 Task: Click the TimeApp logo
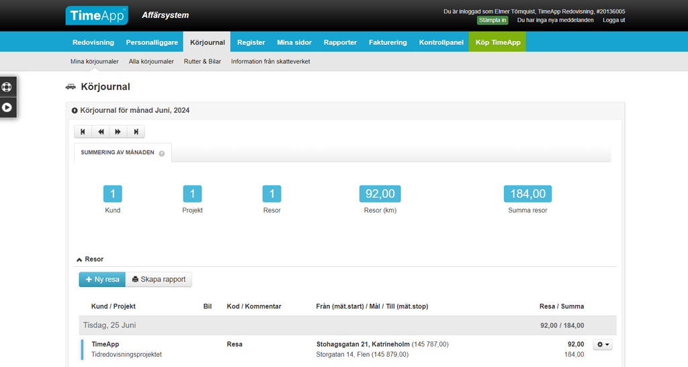(x=97, y=15)
